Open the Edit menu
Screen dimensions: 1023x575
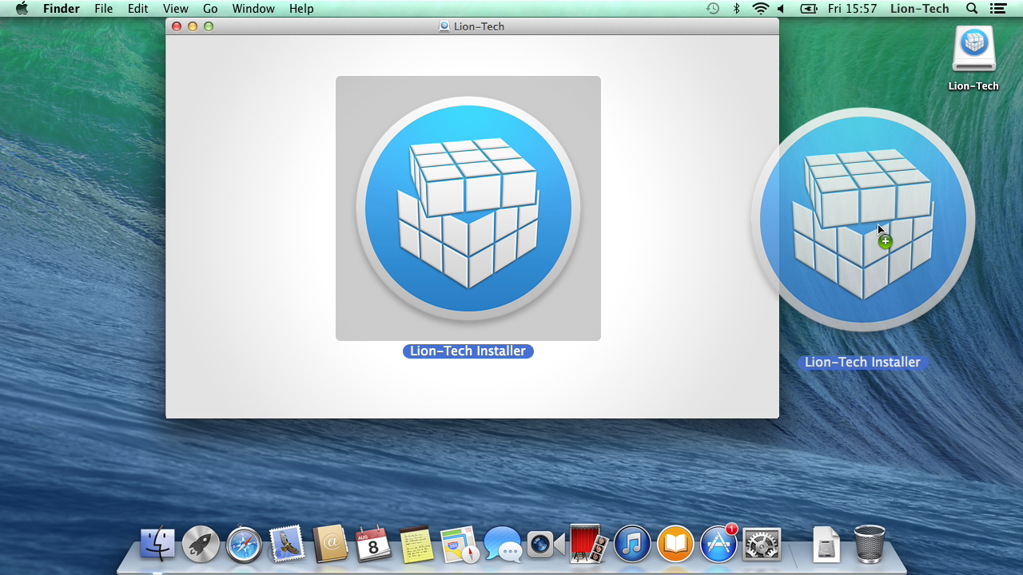[138, 9]
